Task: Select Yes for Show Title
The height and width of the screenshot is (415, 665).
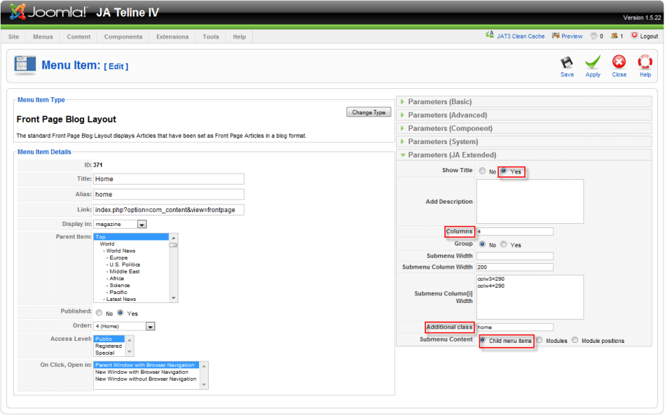Action: click(503, 171)
